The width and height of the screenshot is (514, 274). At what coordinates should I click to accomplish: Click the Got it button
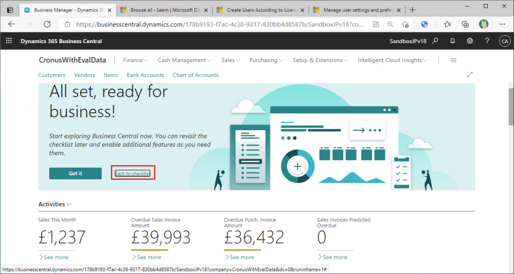pyautogui.click(x=75, y=173)
